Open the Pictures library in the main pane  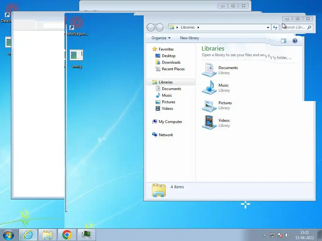[x=217, y=105]
